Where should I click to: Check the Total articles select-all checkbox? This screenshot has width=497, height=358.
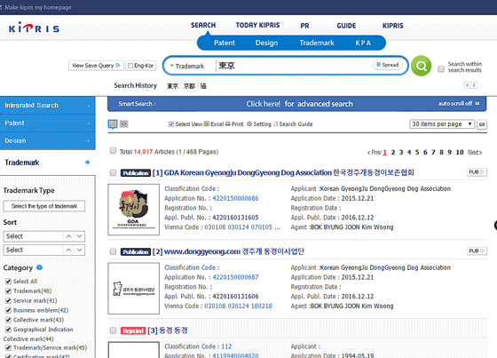pos(113,150)
